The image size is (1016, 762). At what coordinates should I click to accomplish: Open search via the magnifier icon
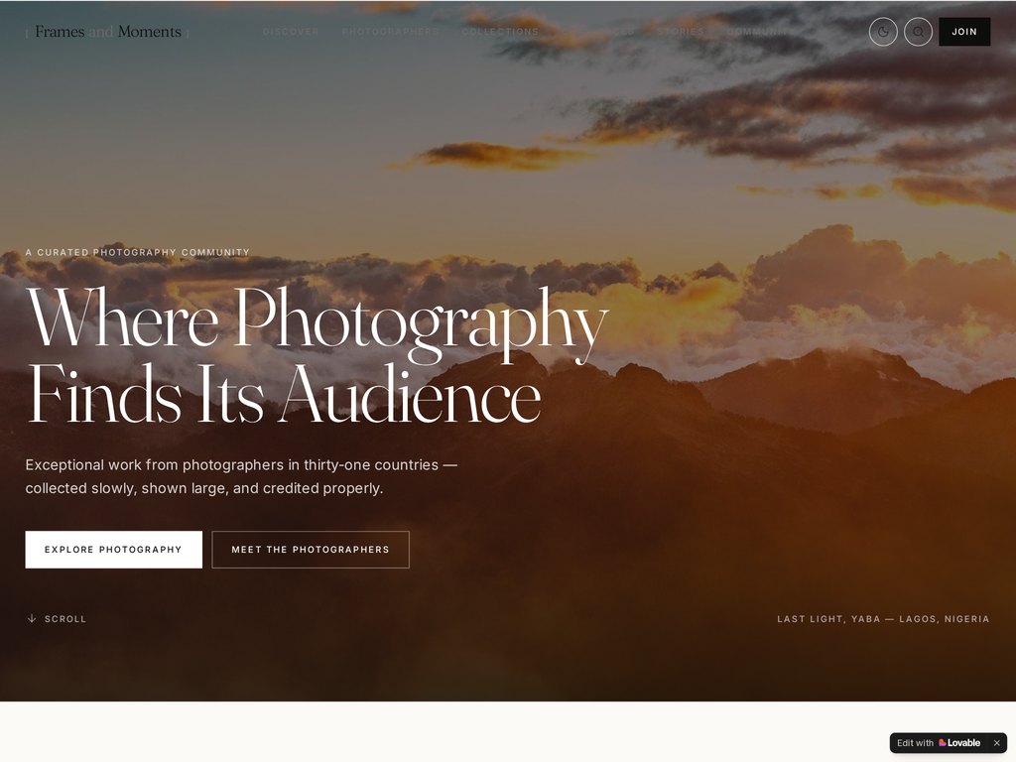pyautogui.click(x=918, y=32)
